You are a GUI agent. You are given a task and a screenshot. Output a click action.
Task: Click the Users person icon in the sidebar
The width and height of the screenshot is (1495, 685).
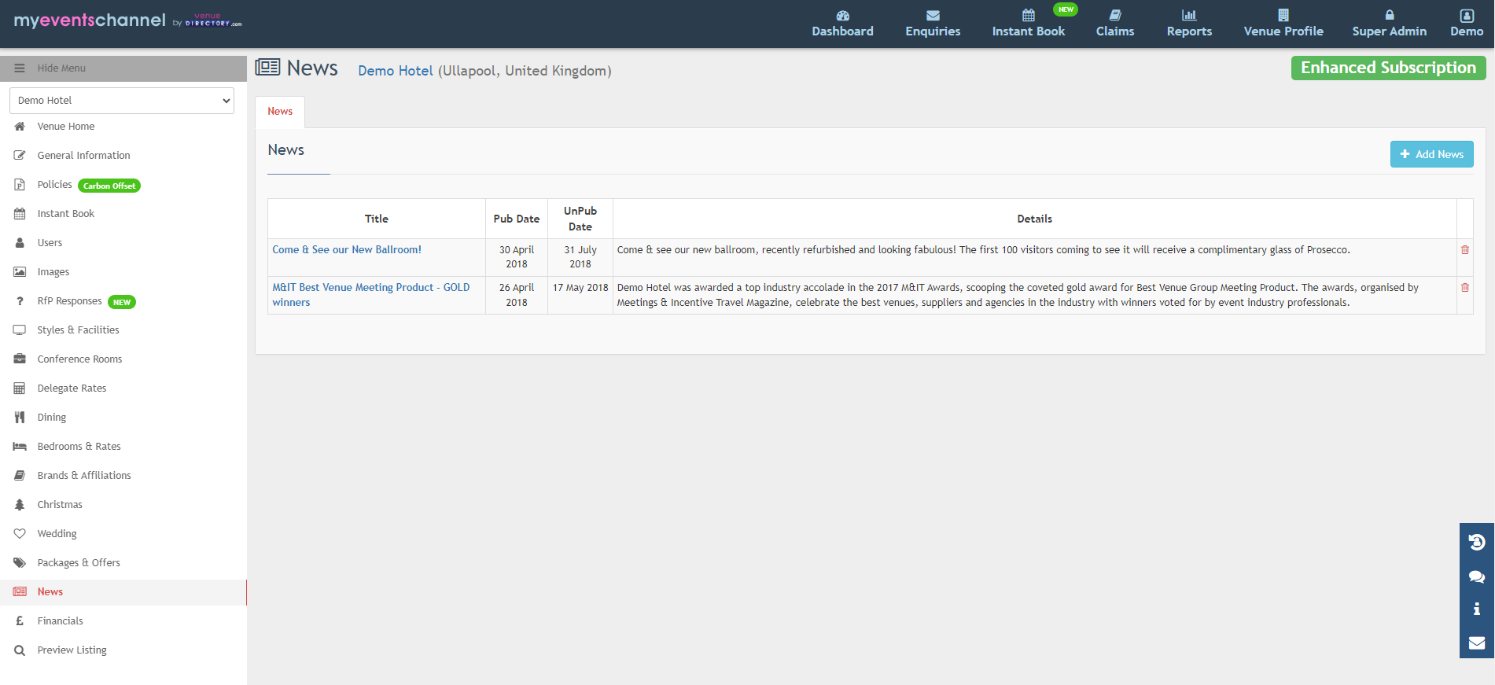coord(20,242)
